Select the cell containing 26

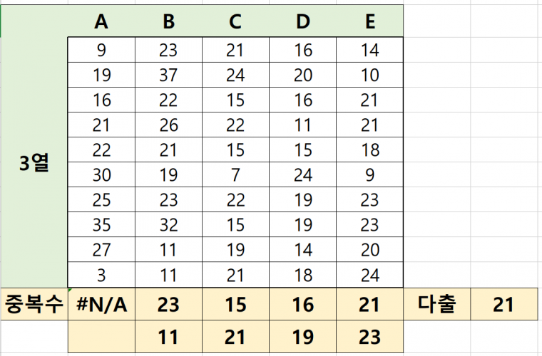tap(168, 125)
